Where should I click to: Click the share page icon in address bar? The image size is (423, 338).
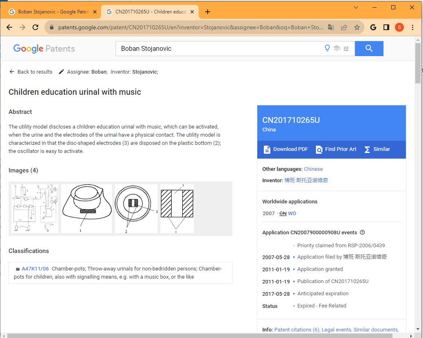[x=344, y=27]
